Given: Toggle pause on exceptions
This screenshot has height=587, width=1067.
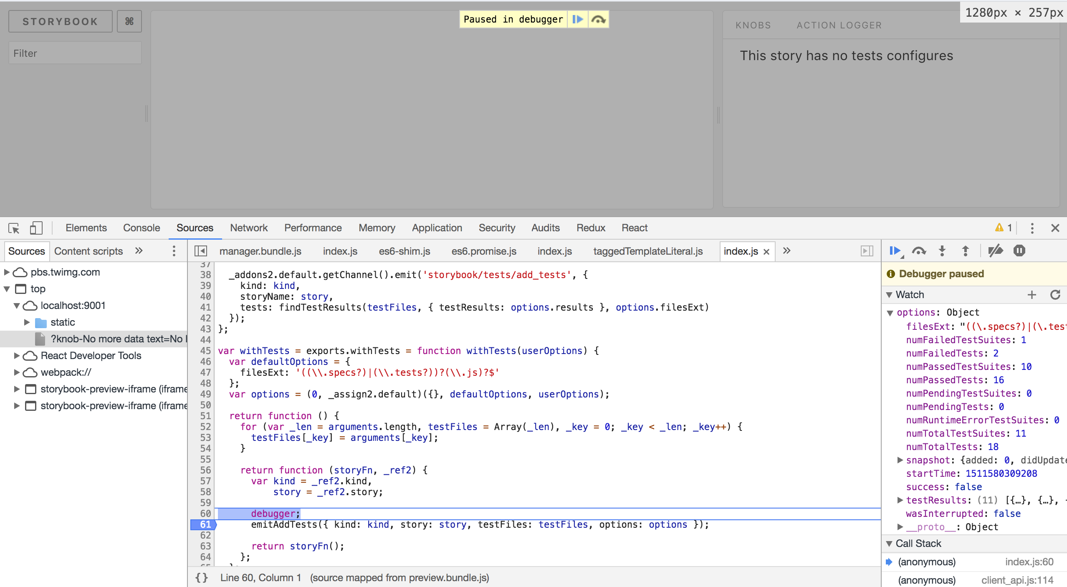Looking at the screenshot, I should 1019,251.
